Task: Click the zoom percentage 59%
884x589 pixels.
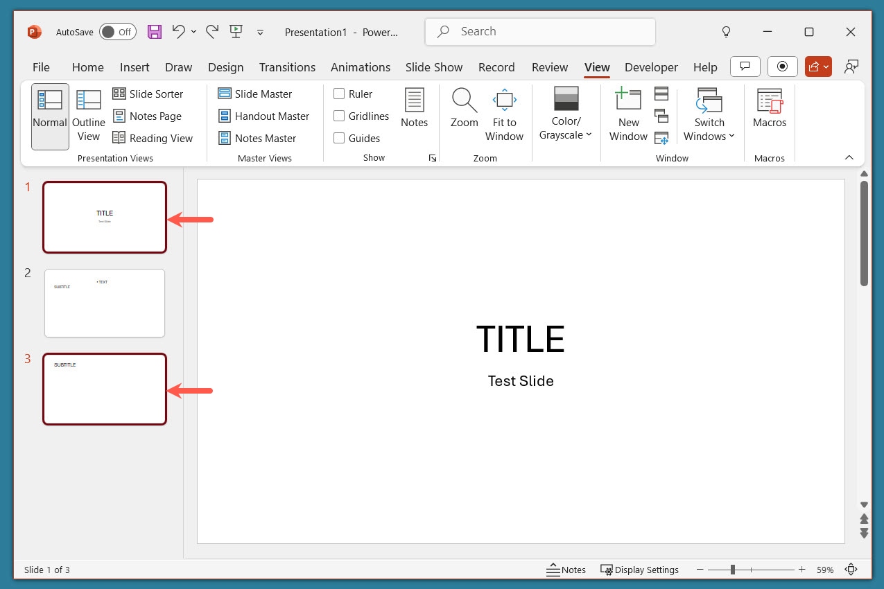Action: pyautogui.click(x=825, y=570)
